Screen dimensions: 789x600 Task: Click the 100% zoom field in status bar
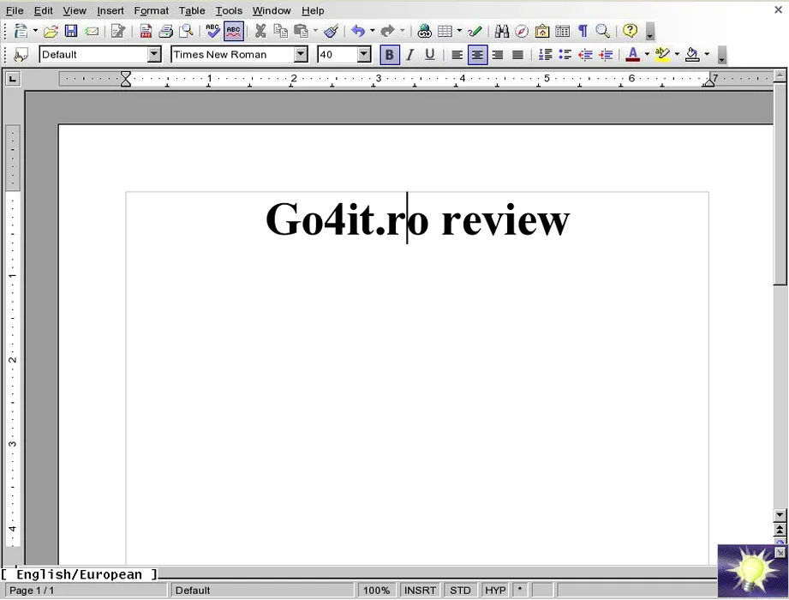point(376,591)
